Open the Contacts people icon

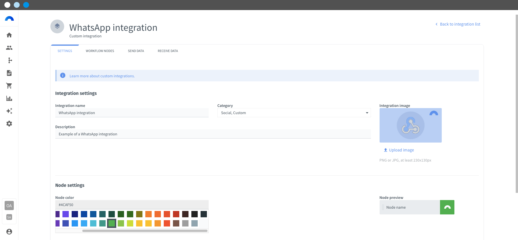pyautogui.click(x=9, y=48)
